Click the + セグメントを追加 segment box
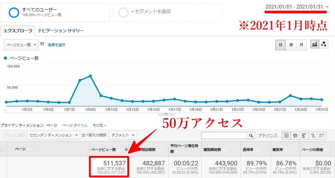Image resolution: width=335 pixels, height=178 pixels. click(x=167, y=13)
